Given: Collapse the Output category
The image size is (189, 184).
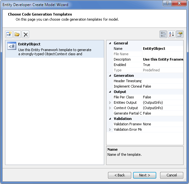Looking at the screenshot, I should 110,92.
